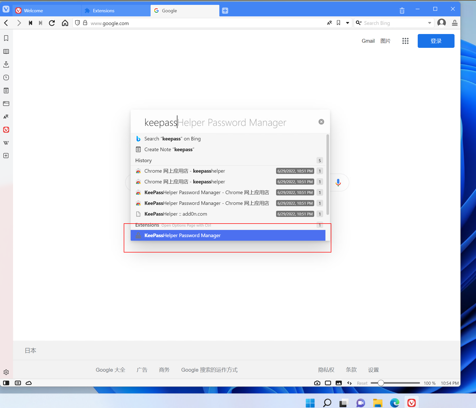Open the Windows Start menu

coord(310,403)
